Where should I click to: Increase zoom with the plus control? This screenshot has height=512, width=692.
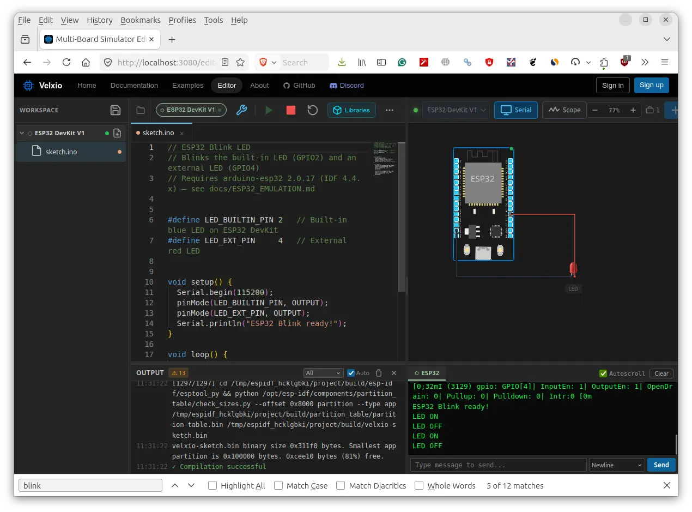click(633, 110)
